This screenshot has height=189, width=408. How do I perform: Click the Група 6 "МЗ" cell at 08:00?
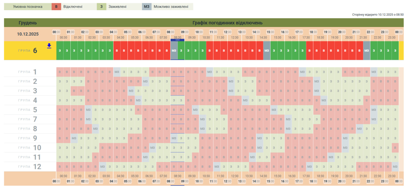[174, 51]
